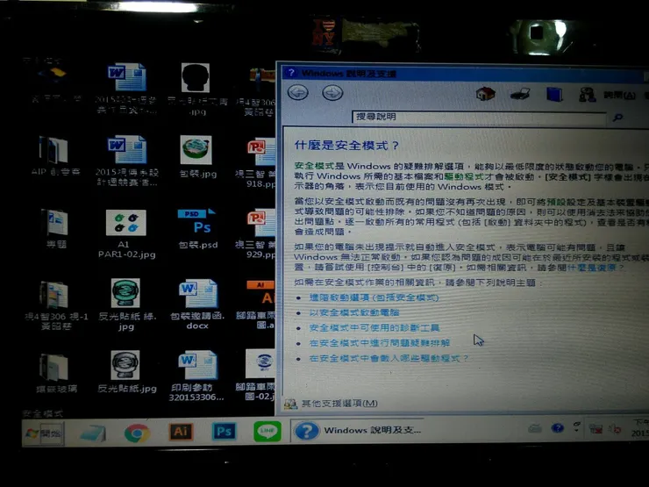Click the taskbar clock
This screenshot has height=487, width=649.
click(639, 428)
